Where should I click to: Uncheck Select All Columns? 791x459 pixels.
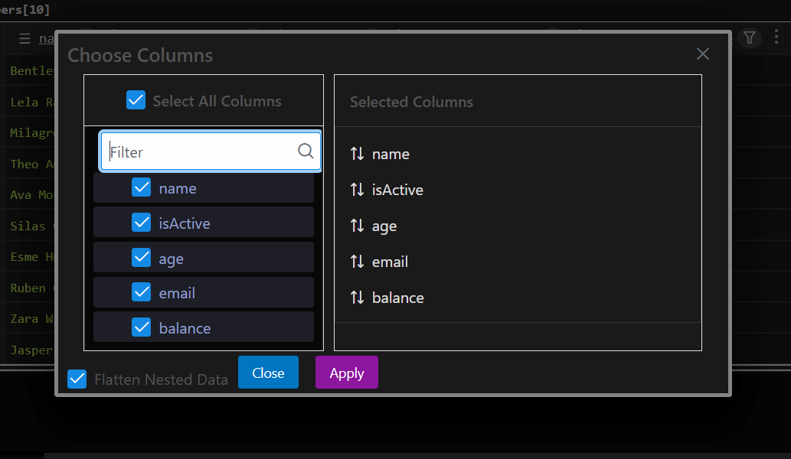(x=136, y=99)
